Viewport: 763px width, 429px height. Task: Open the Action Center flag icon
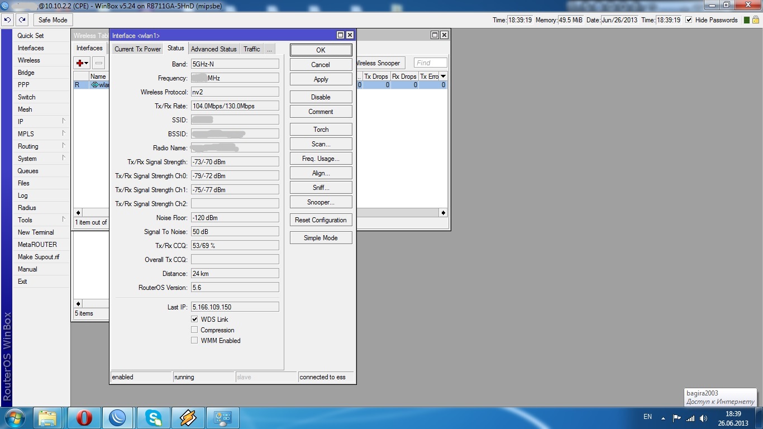(x=676, y=418)
